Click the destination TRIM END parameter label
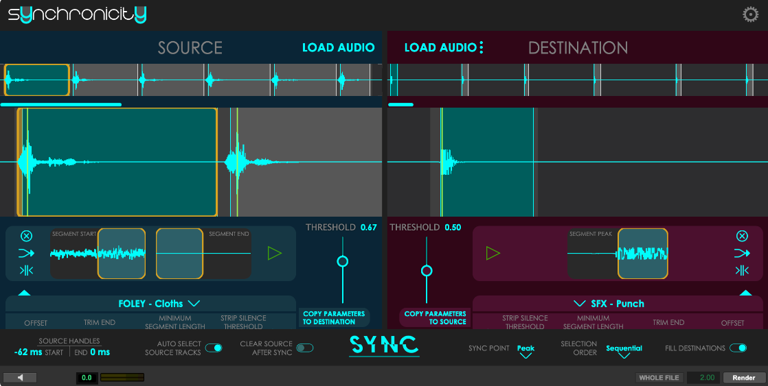 click(x=668, y=322)
